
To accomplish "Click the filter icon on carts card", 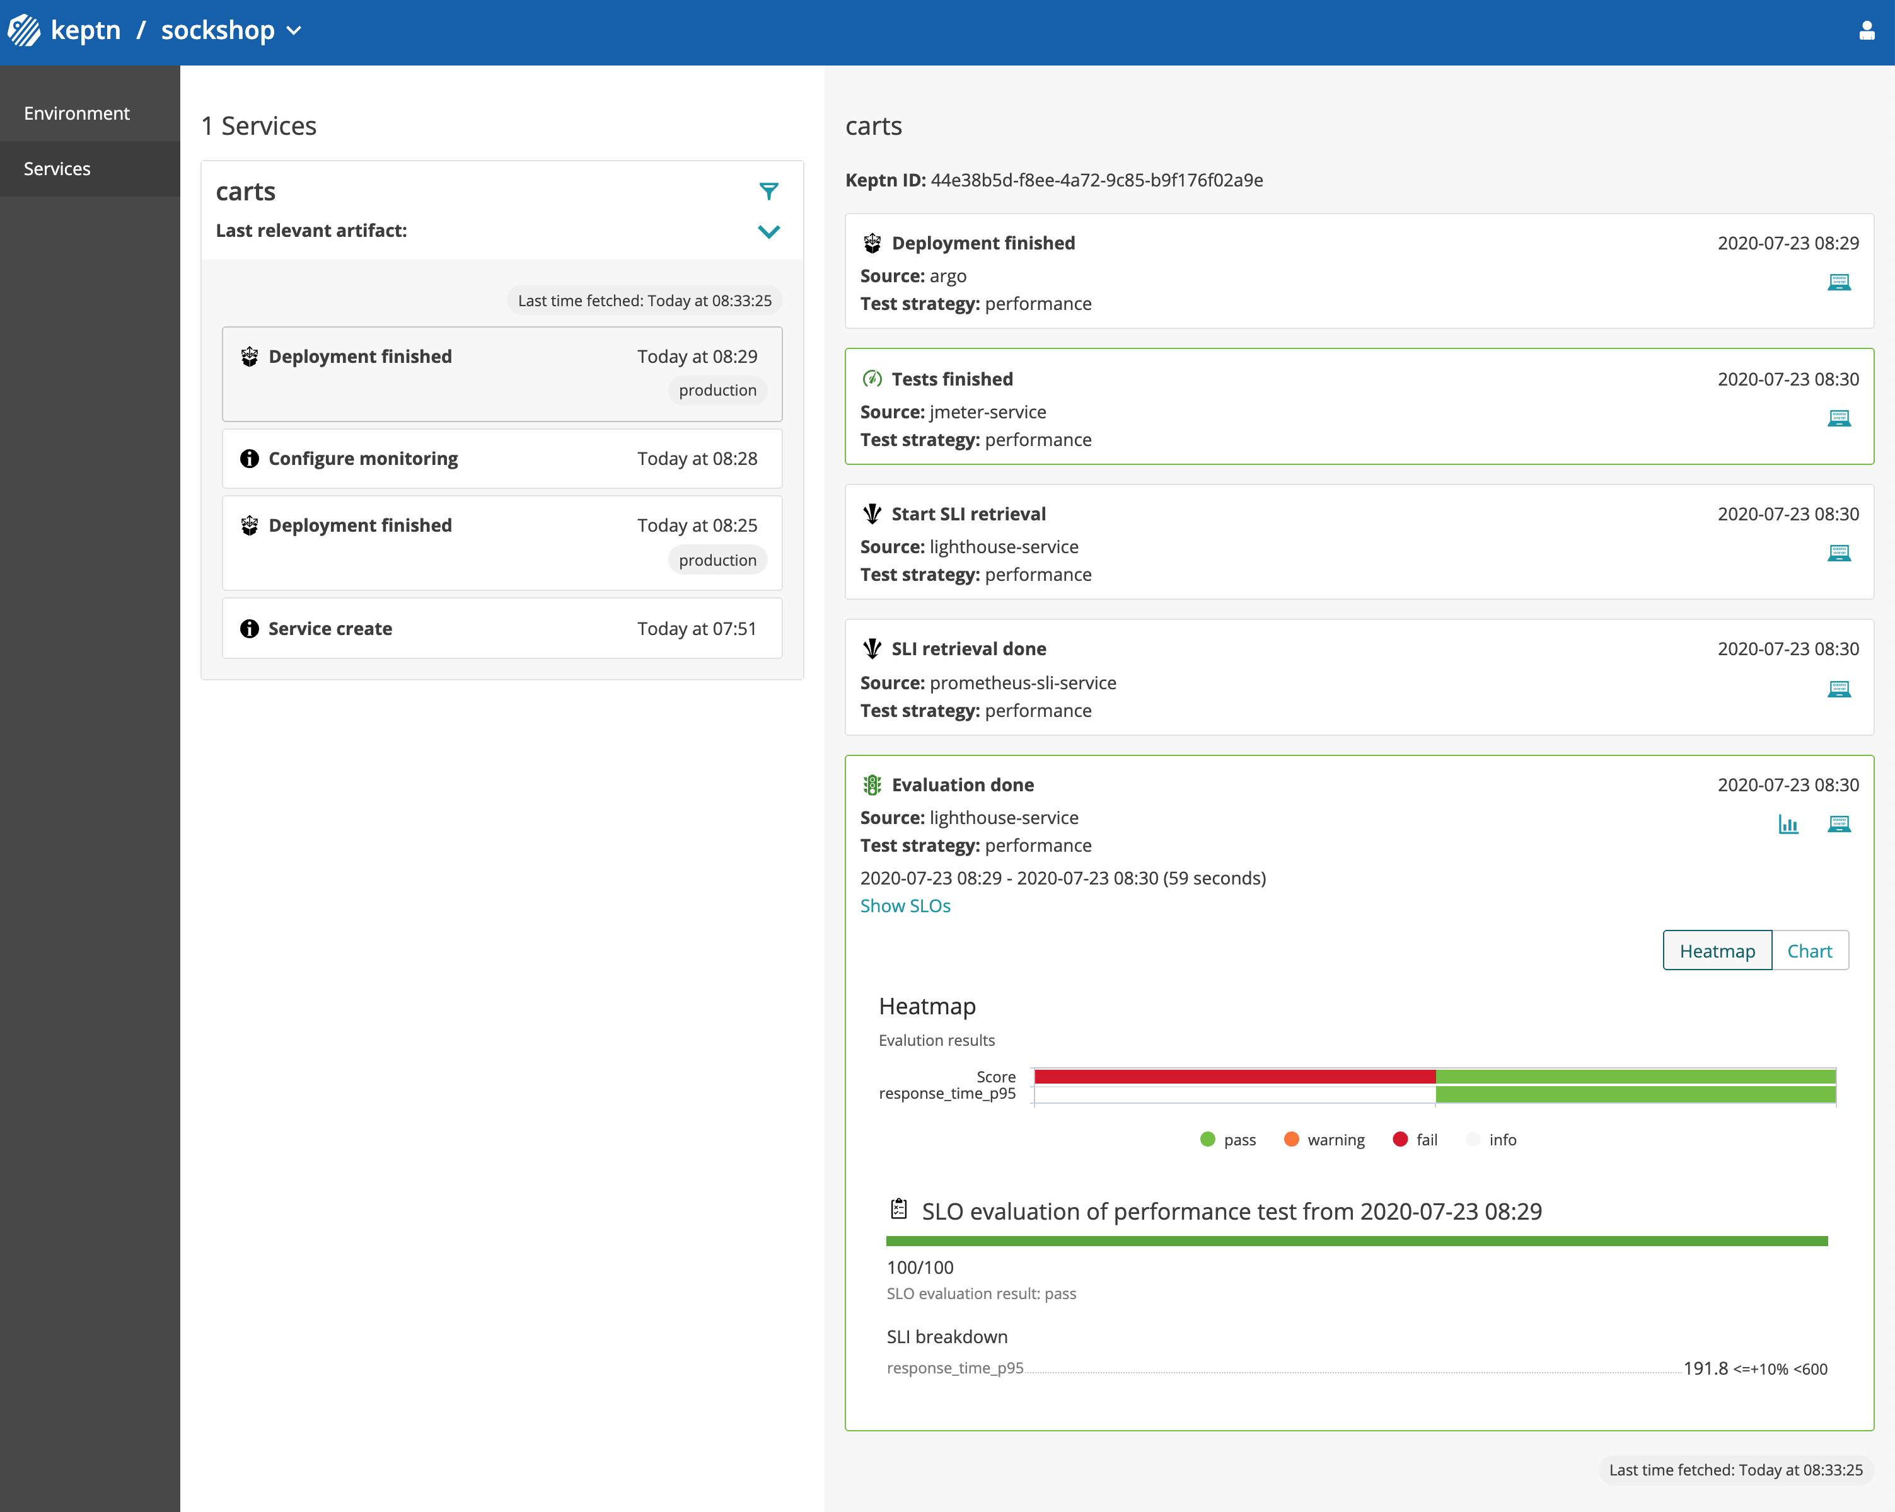I will click(x=768, y=191).
